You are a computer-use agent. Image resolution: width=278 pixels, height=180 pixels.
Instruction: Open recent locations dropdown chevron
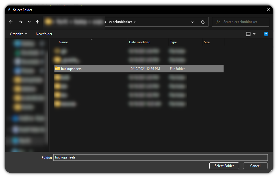pyautogui.click(x=29, y=22)
